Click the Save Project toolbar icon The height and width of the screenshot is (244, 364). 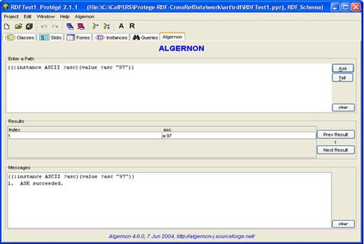coord(29,26)
